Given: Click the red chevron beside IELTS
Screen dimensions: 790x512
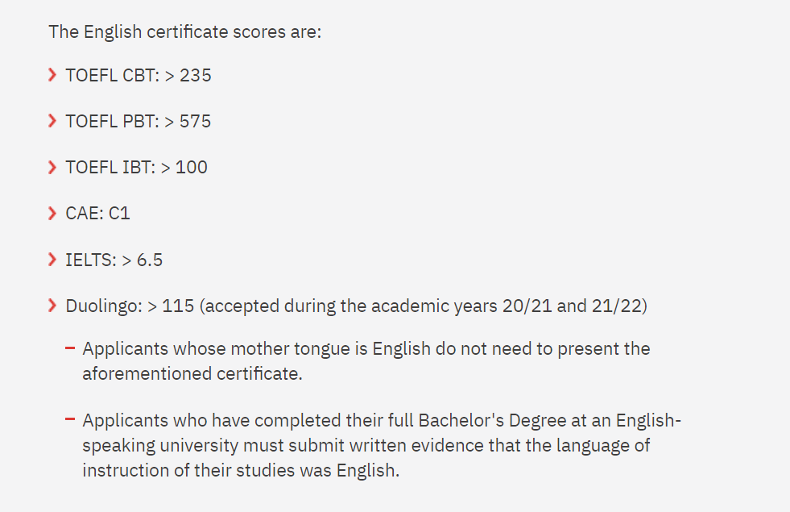Looking at the screenshot, I should pos(52,260).
